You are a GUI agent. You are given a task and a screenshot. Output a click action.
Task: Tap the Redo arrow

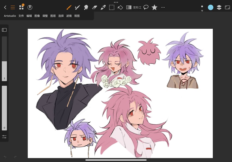pyautogui.click(x=15, y=157)
